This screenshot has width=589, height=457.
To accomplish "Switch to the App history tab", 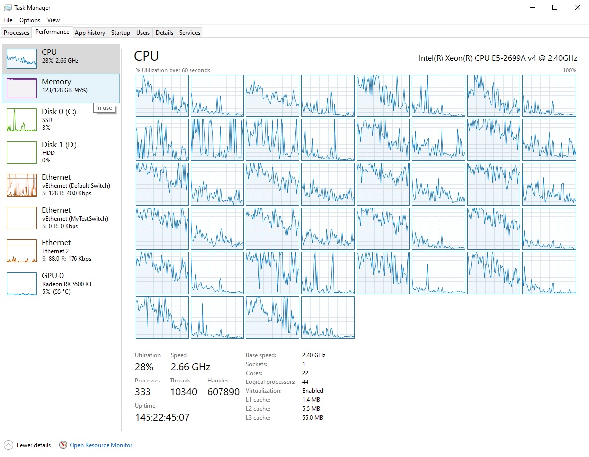I will point(90,33).
